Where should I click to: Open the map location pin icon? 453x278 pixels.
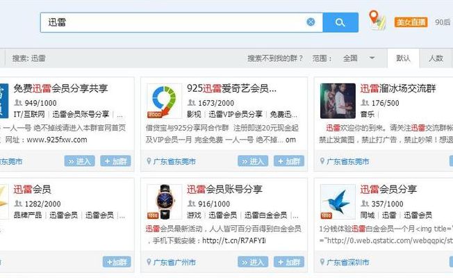point(377,20)
